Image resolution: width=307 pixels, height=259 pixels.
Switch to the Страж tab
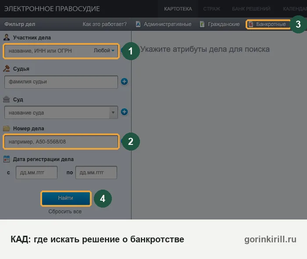click(211, 9)
